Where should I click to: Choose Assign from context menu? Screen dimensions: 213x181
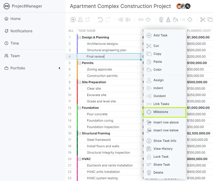[x=165, y=80]
